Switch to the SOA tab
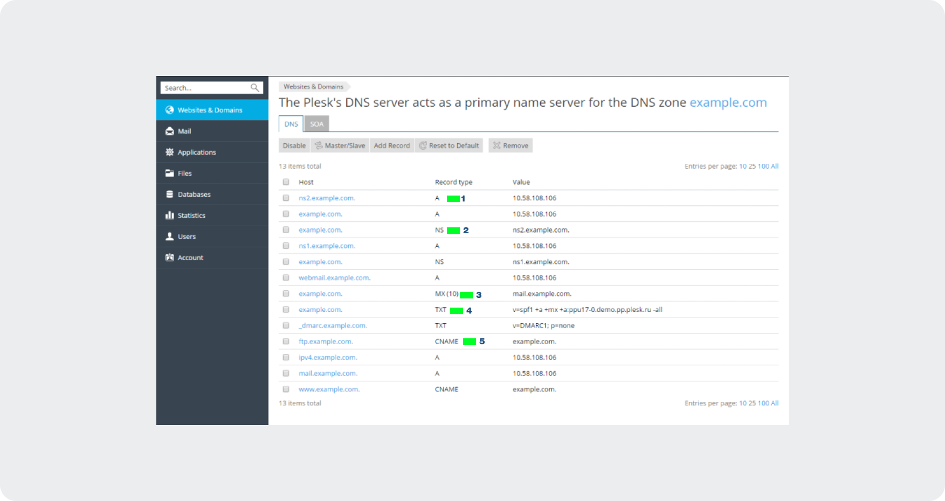 (x=316, y=124)
